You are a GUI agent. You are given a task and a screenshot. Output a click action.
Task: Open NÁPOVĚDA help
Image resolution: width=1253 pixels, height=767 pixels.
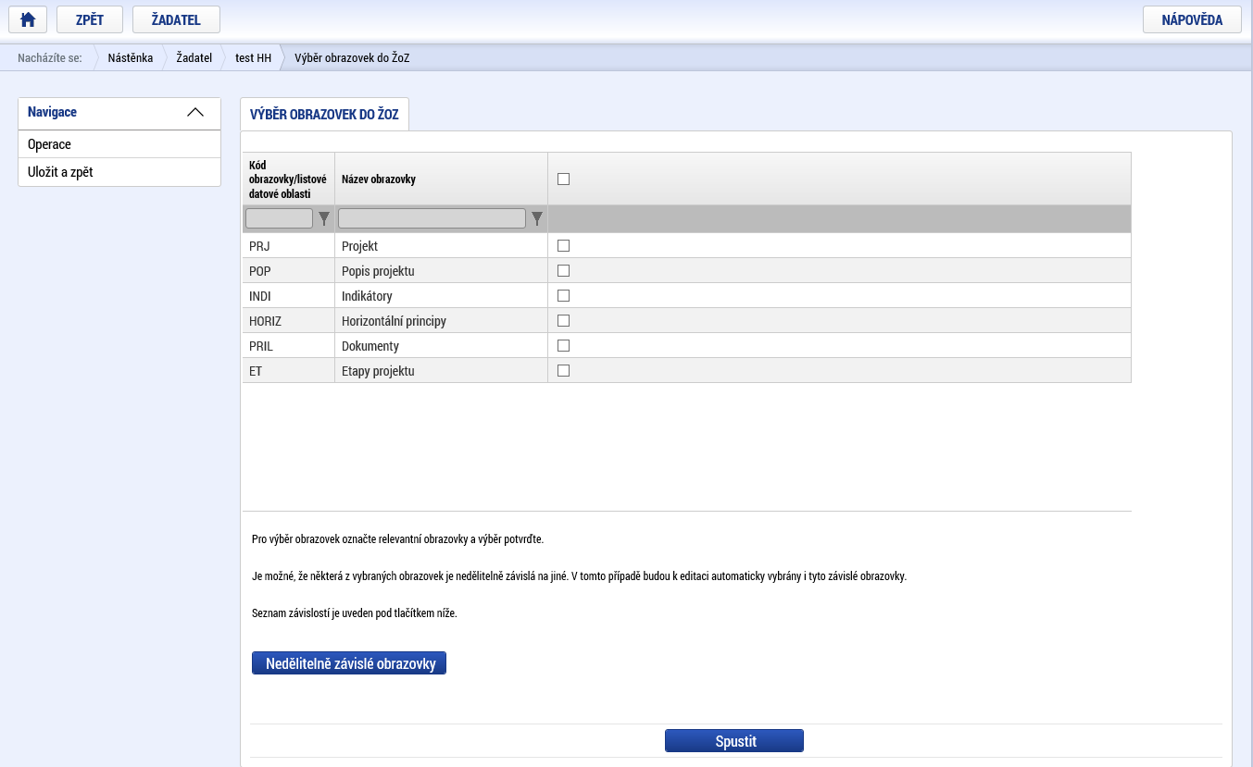click(1192, 19)
